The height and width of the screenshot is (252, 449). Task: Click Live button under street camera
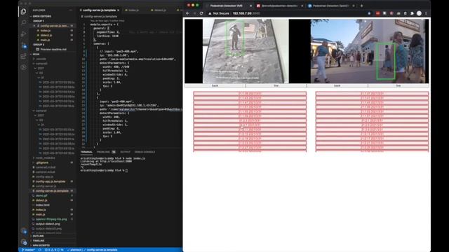point(398,85)
